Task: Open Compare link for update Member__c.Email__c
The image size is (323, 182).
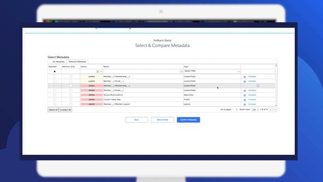Action: pos(252,81)
